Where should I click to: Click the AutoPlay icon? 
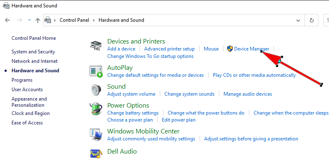tap(96, 71)
